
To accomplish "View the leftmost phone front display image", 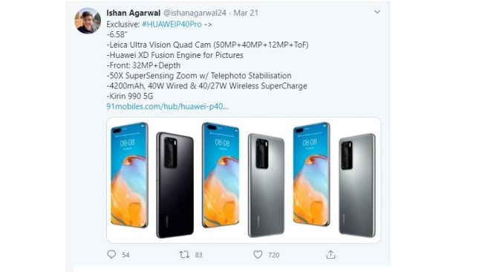I will coord(129,175).
